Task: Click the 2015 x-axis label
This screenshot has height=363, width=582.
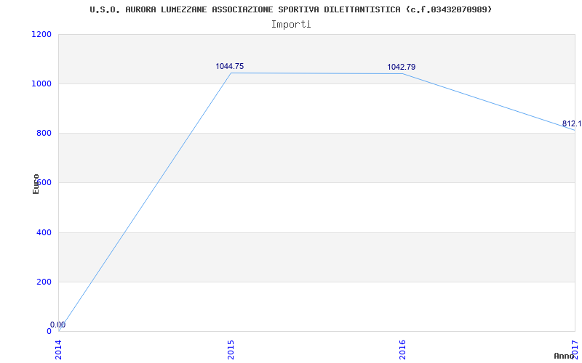Action: pos(231,350)
